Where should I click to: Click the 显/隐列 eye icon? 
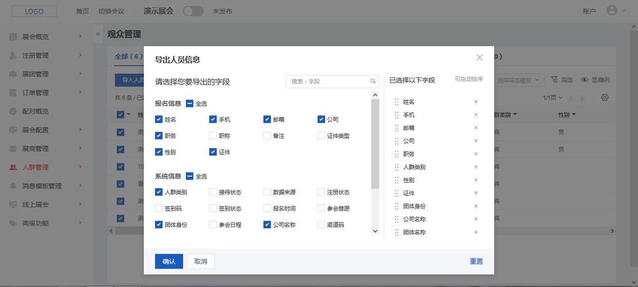coord(584,80)
